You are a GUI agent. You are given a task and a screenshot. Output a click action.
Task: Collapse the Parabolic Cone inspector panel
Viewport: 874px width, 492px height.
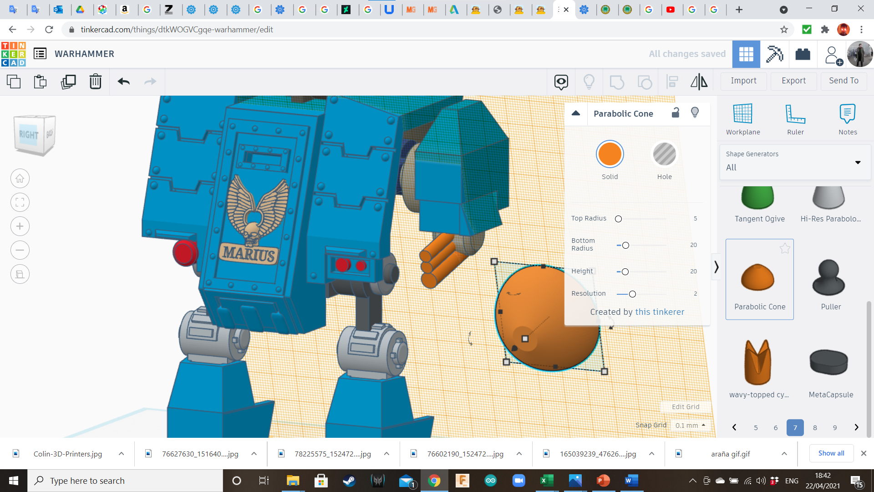576,113
